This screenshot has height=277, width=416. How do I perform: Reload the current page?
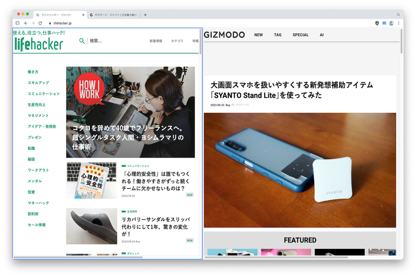pos(41,23)
